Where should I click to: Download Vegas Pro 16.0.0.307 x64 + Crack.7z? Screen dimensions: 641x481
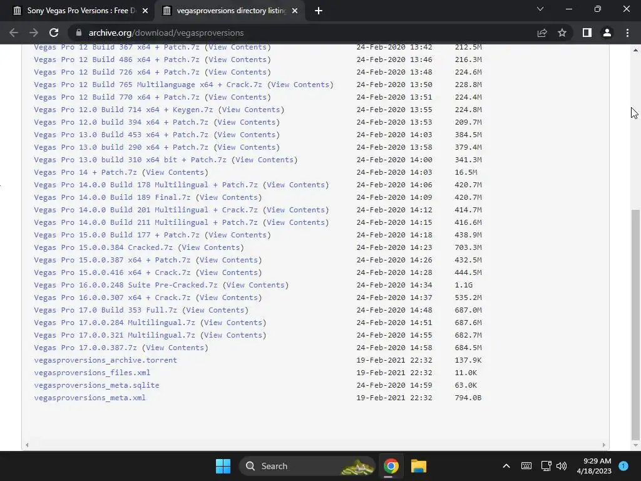point(112,297)
